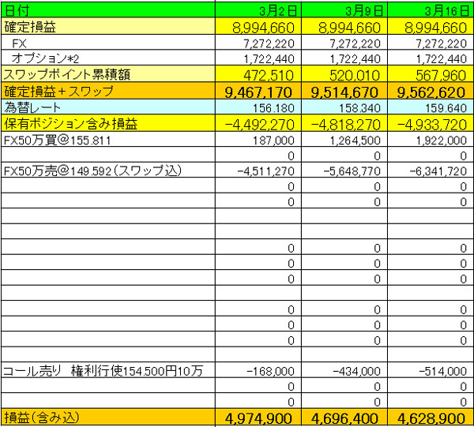Click the 確定損益 row label
The image size is (474, 427).
(x=30, y=27)
